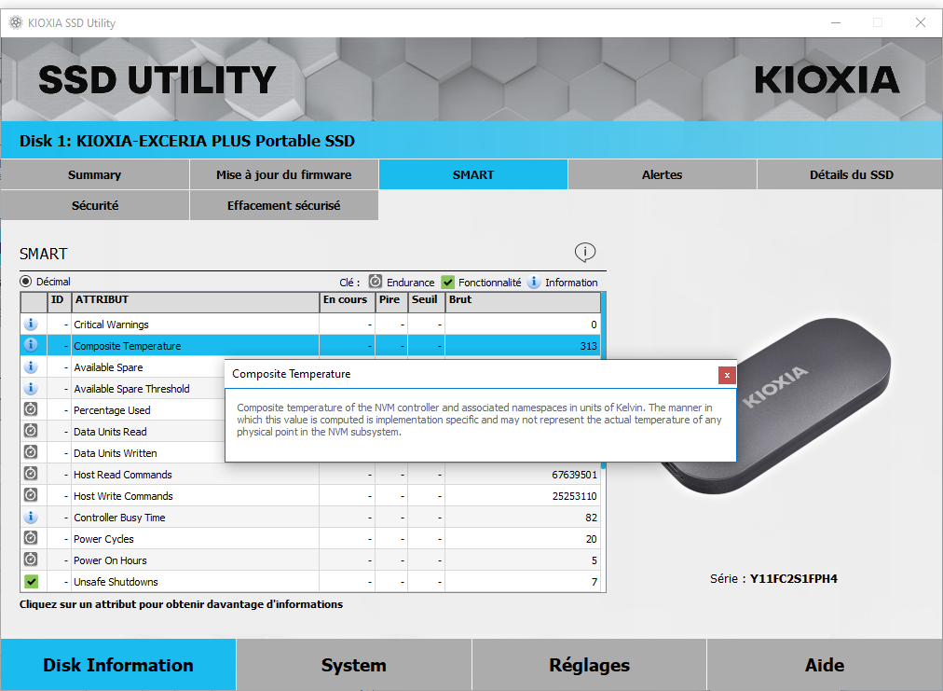Click the System bottom navigation button

pyautogui.click(x=353, y=665)
